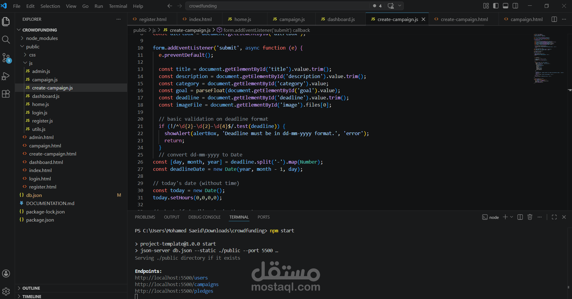Close the create-campaign.js tab
The height and width of the screenshot is (299, 572).
(423, 19)
